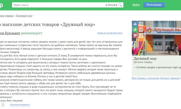Click the dislike count "2"

click(141, 36)
